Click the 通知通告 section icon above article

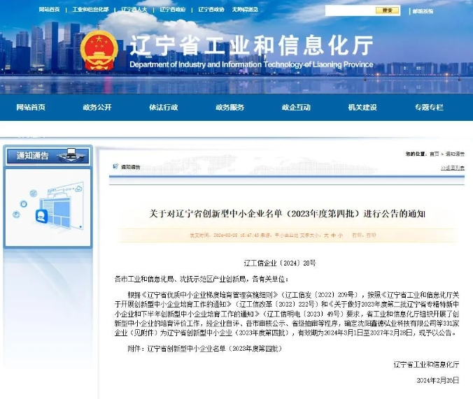tap(115, 167)
